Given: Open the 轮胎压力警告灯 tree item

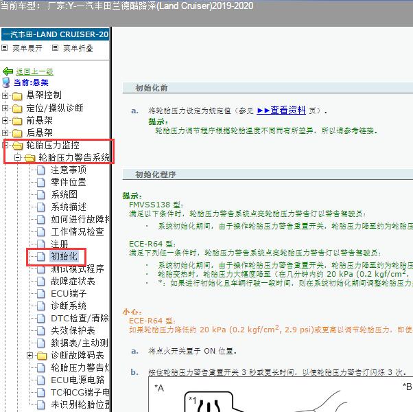Looking at the screenshot, I should 80,368.
